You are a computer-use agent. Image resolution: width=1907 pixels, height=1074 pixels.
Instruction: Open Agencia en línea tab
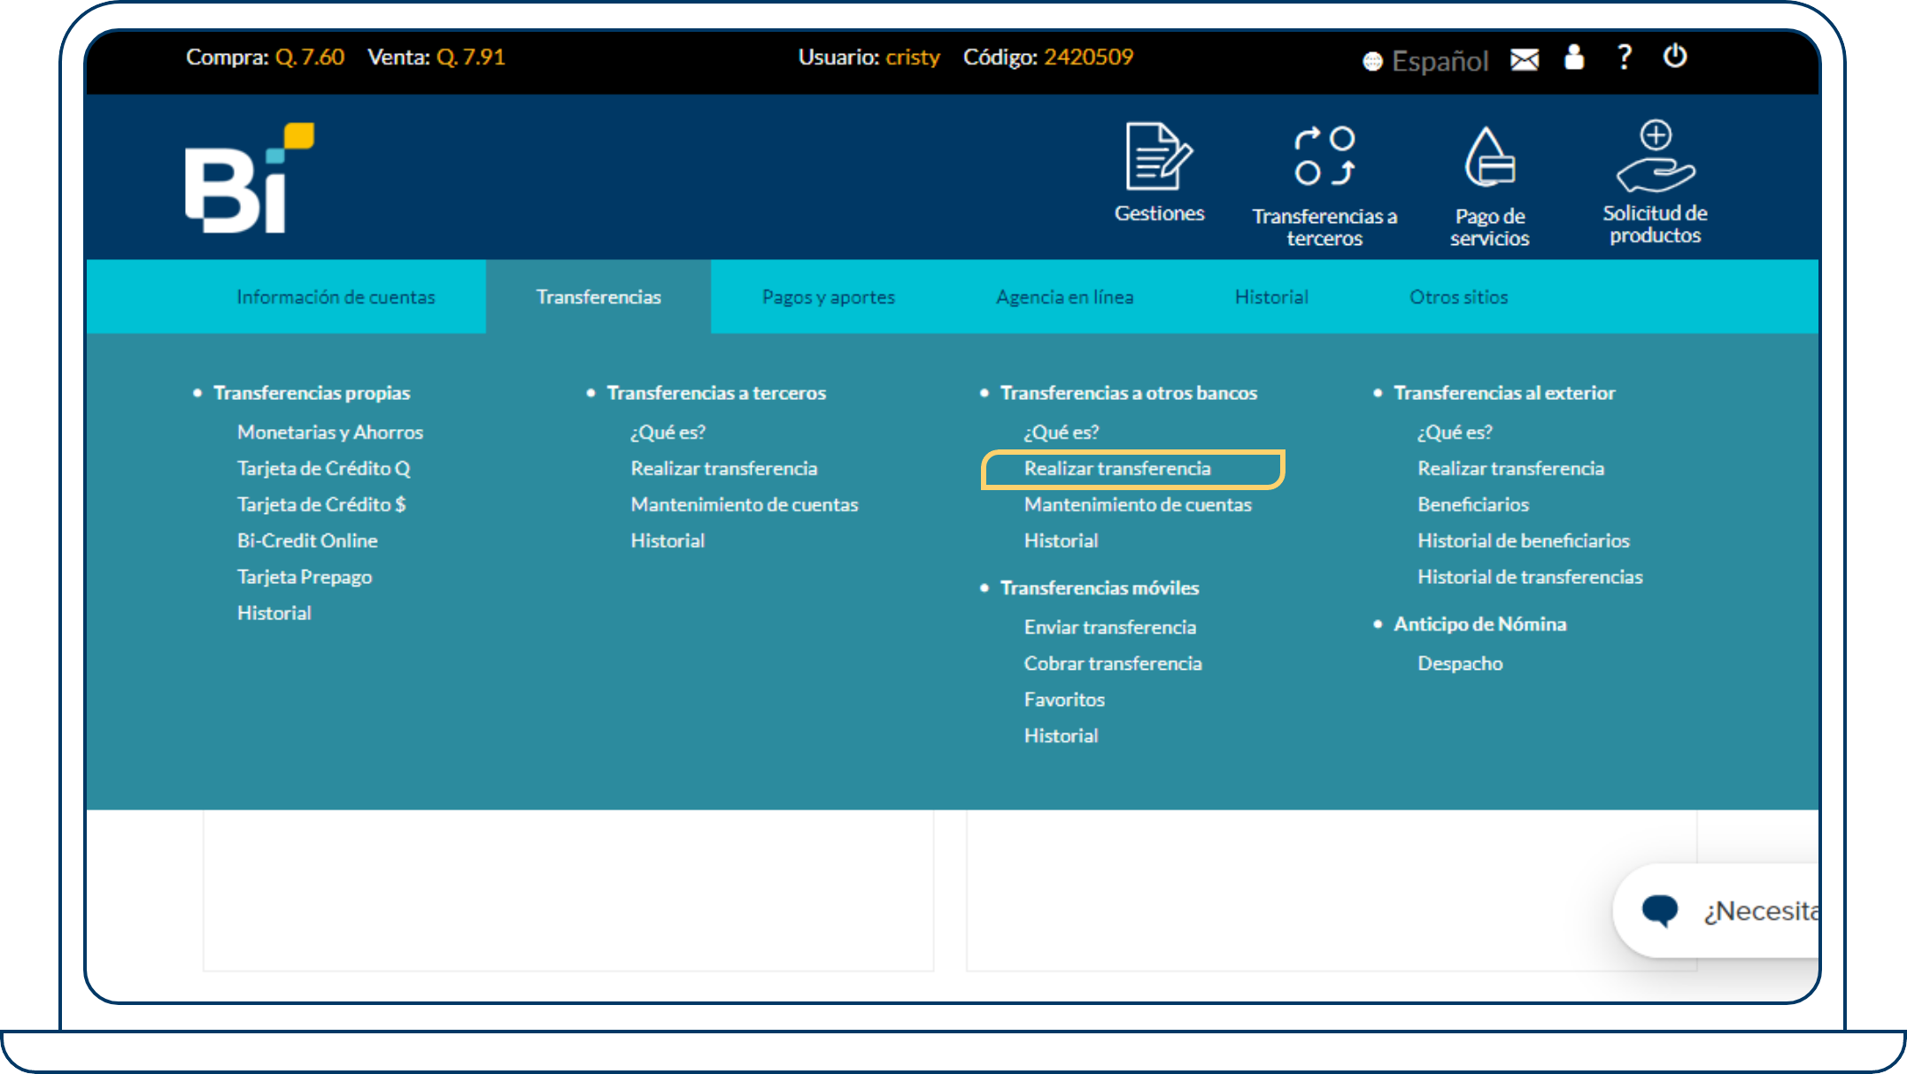1065,297
